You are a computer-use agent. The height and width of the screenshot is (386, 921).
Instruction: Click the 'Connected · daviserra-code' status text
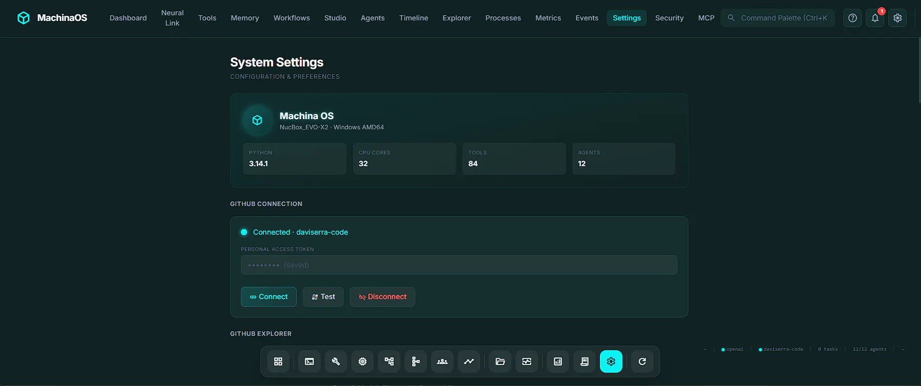300,232
